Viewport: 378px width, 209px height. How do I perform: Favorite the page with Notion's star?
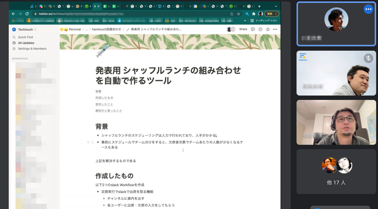(x=268, y=29)
